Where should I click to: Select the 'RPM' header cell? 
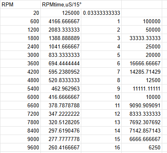[x=20, y=4]
